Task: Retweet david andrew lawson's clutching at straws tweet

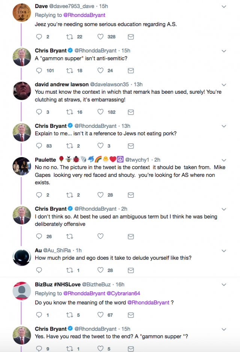Action: pos(69,112)
